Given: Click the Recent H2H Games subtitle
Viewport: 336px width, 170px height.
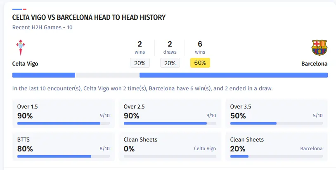Looking at the screenshot, I should tap(43, 28).
